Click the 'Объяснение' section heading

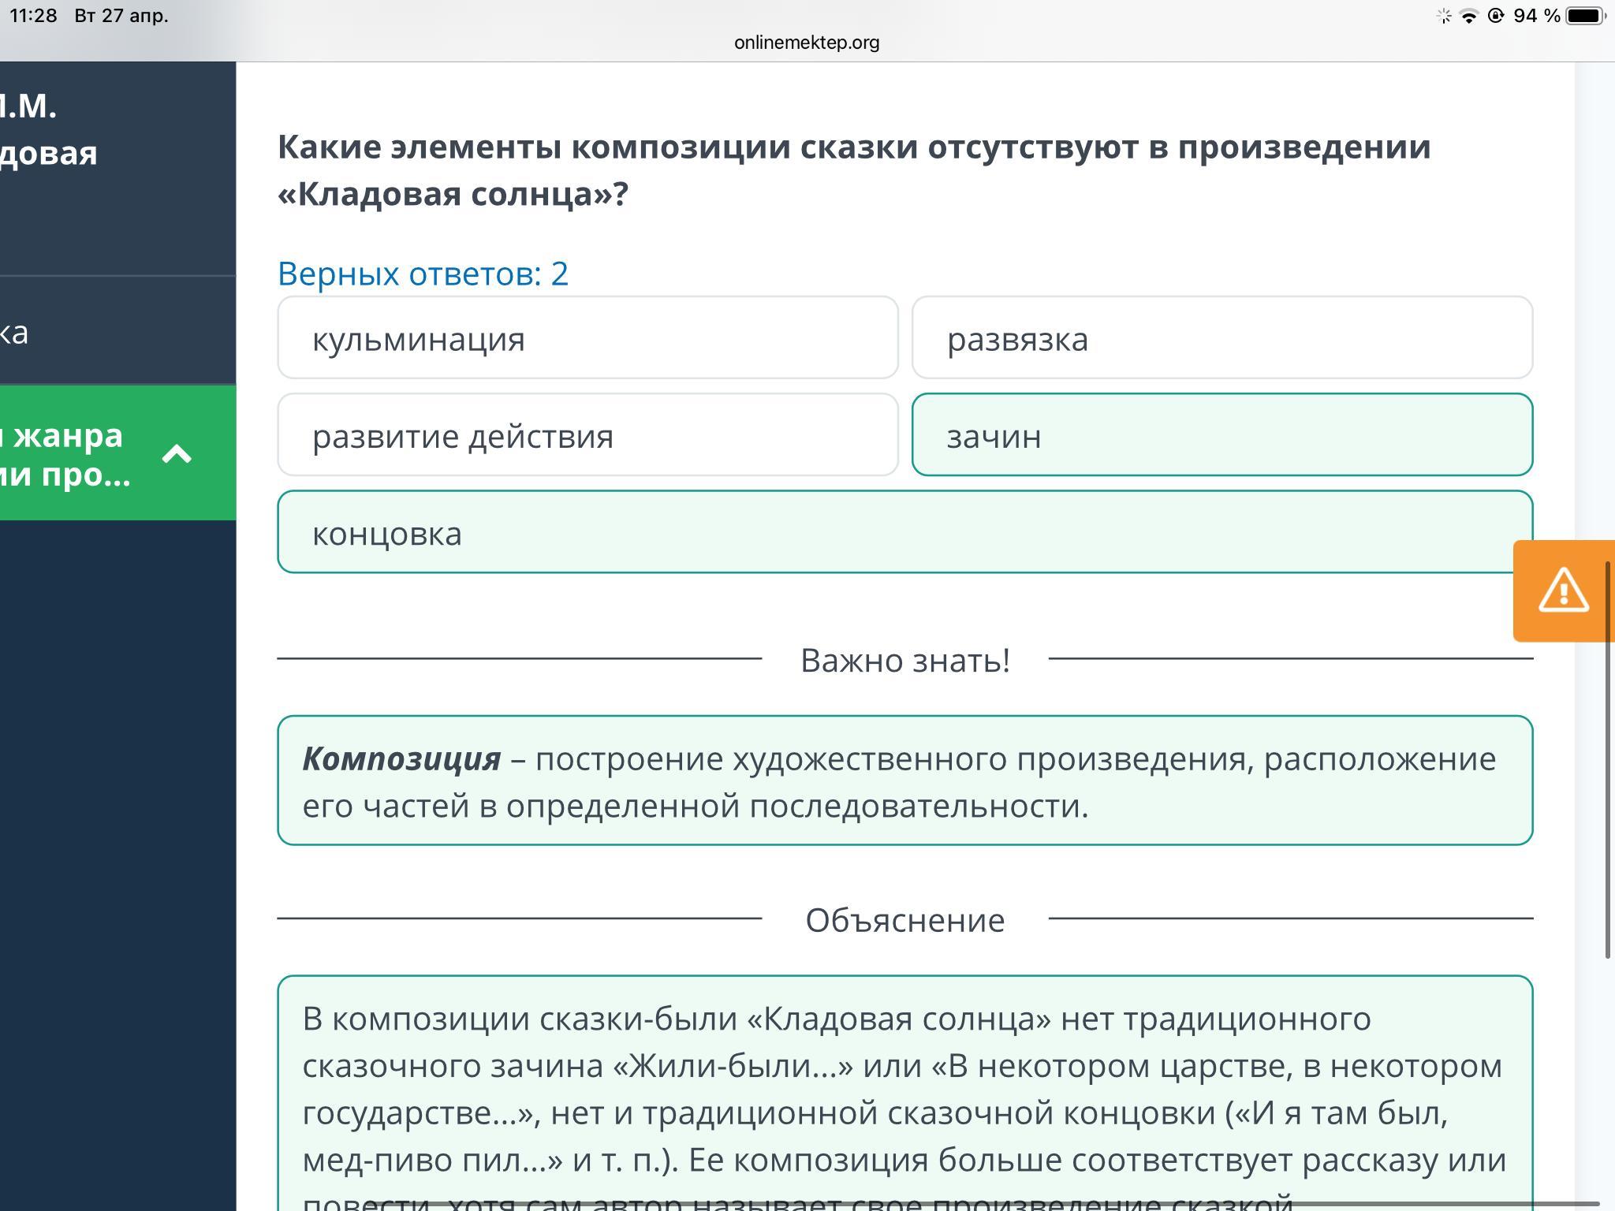[x=904, y=920]
